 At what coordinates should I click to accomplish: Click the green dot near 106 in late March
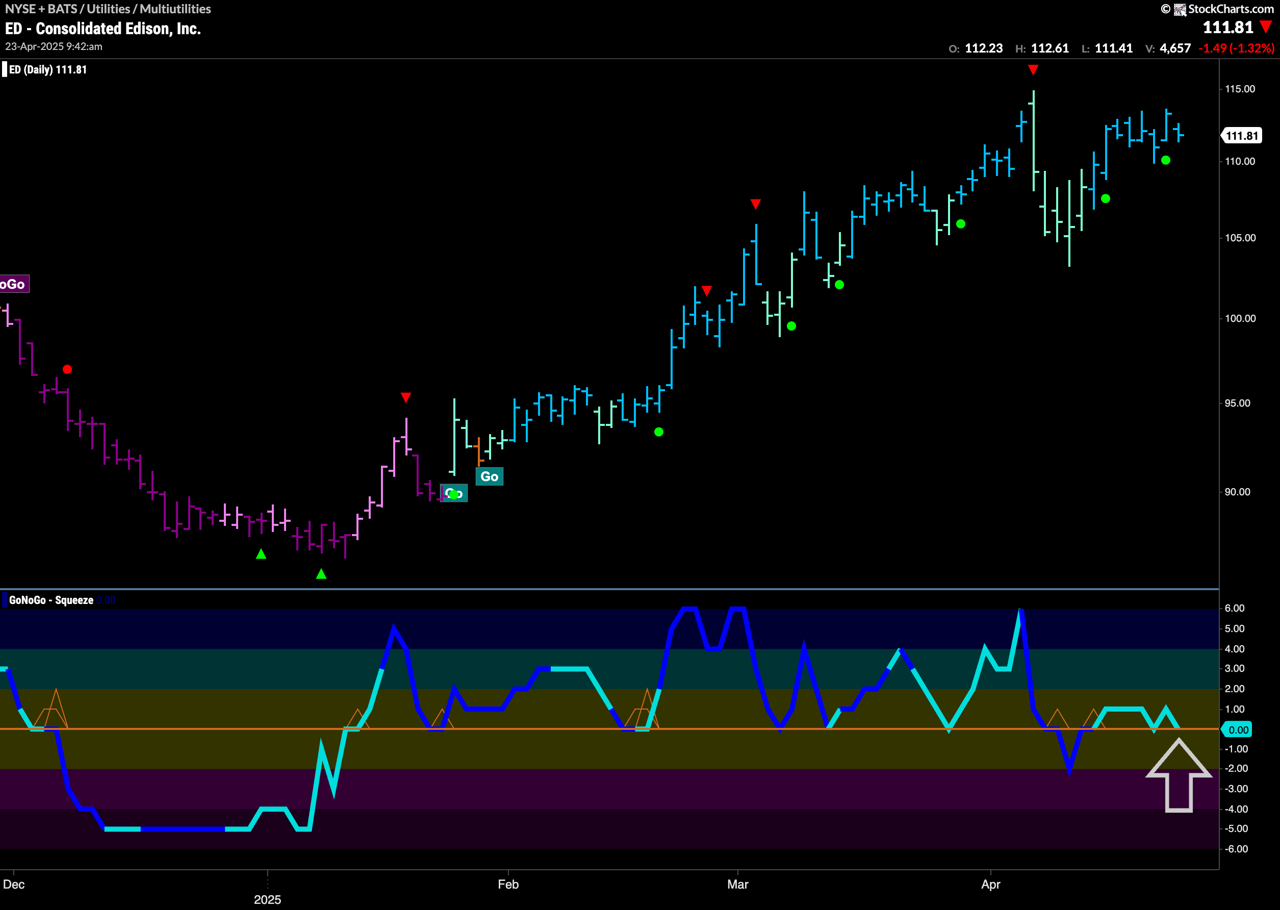(961, 224)
